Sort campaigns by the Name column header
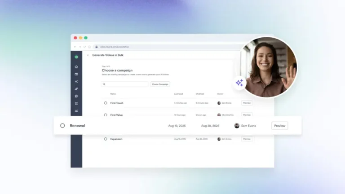The height and width of the screenshot is (194, 345). tap(113, 94)
